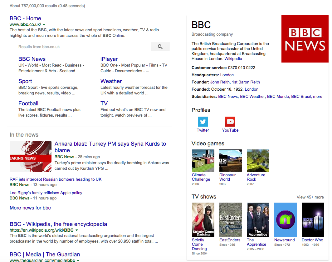Image resolution: width=332 pixels, height=262 pixels.
Task: Open the BBC - Home result link
Action: point(25,18)
